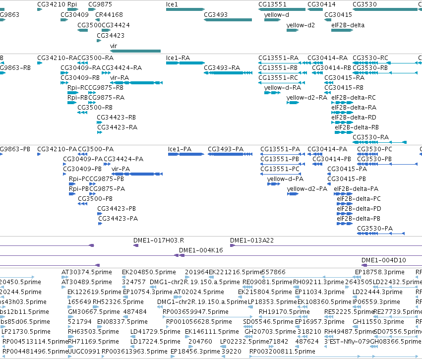Select the EN08337.5prime EST label

122,322
